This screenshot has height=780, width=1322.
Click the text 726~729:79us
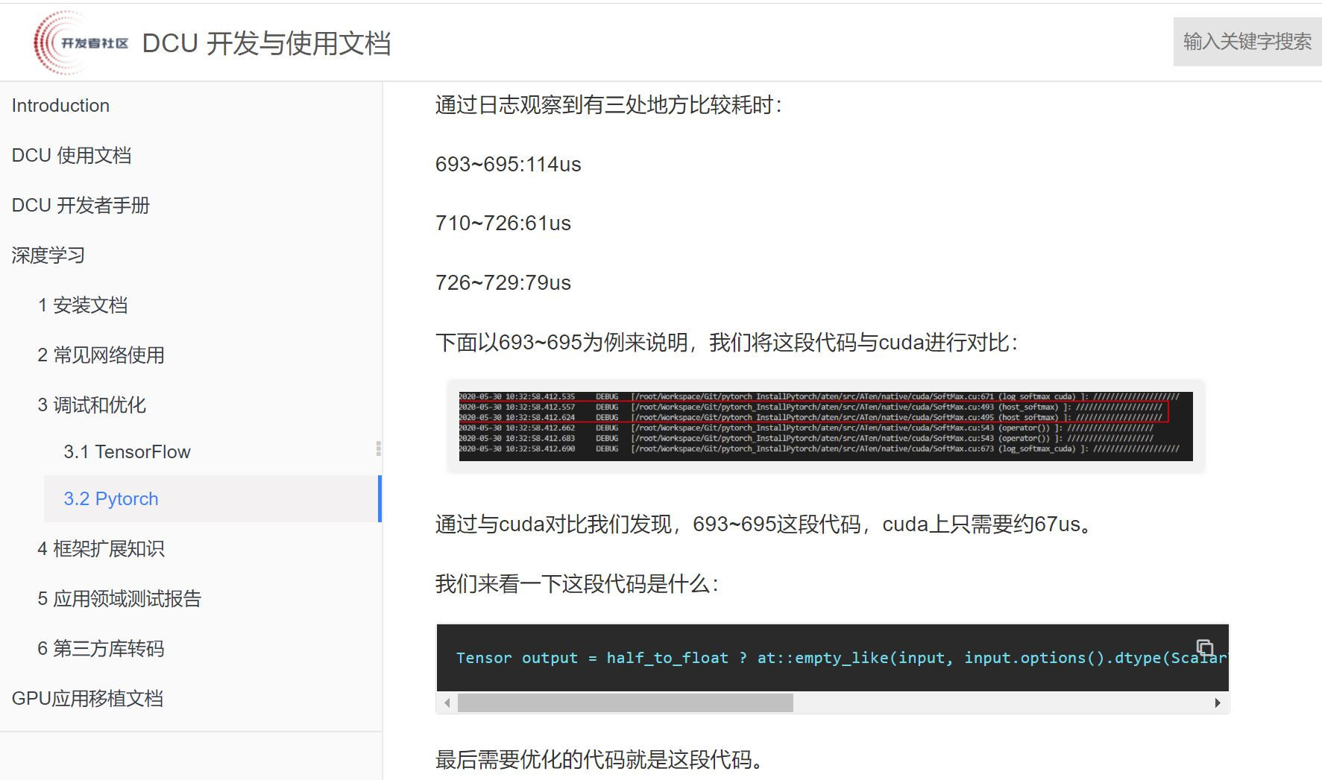point(503,283)
